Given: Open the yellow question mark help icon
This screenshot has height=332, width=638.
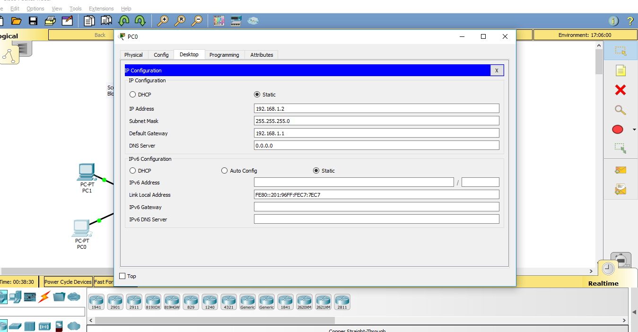Looking at the screenshot, I should point(630,21).
